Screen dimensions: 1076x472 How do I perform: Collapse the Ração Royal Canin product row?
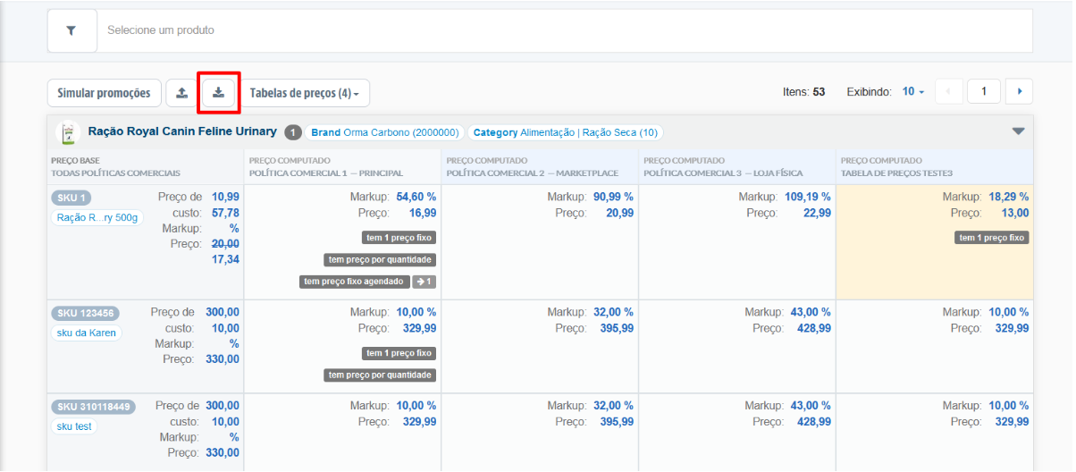pyautogui.click(x=1018, y=131)
